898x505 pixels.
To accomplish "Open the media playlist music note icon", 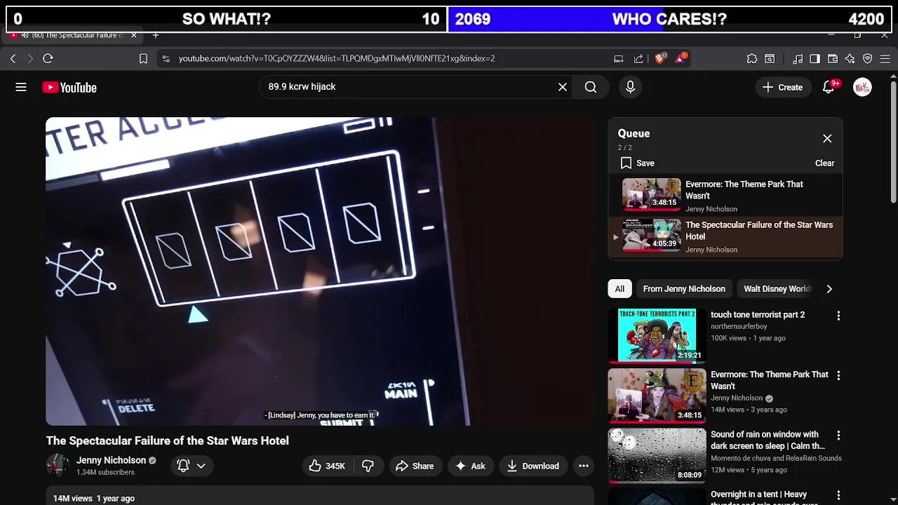I will pyautogui.click(x=798, y=59).
